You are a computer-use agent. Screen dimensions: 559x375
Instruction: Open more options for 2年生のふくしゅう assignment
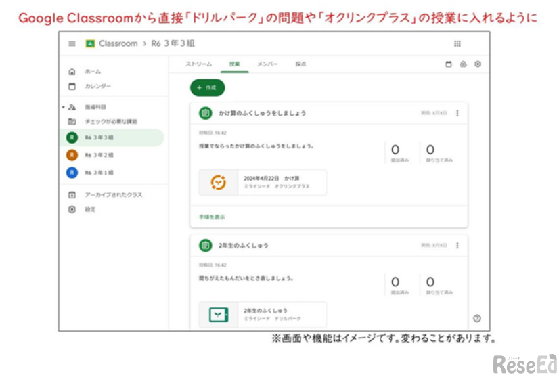[457, 245]
